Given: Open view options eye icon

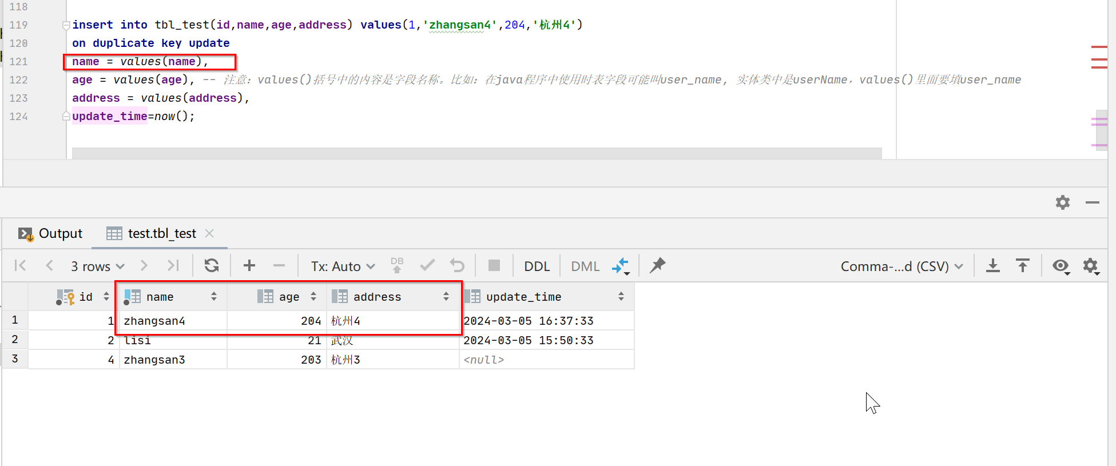Looking at the screenshot, I should (x=1061, y=266).
